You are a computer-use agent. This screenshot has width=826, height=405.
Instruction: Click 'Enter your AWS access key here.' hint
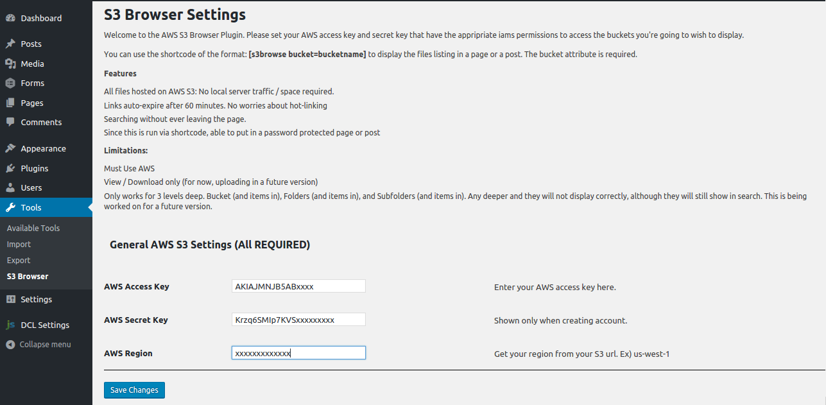pos(555,287)
